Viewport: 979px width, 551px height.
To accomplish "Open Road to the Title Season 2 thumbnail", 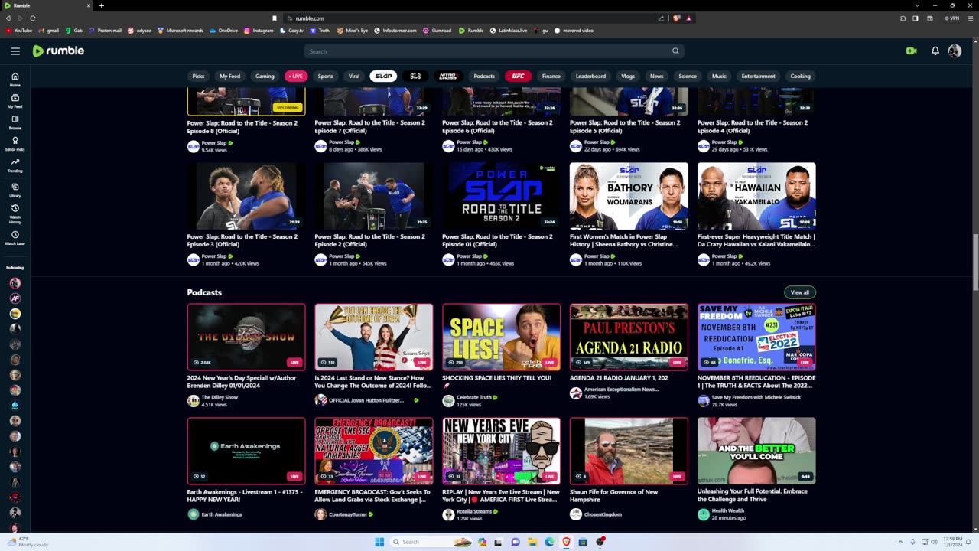I will [501, 196].
